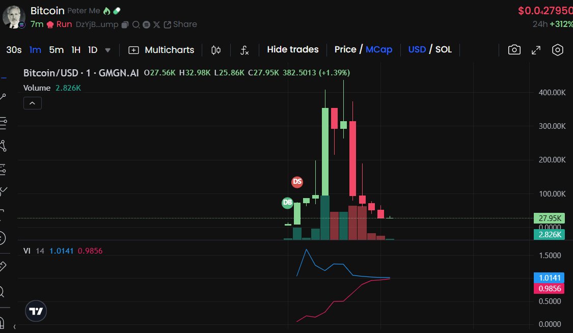Image resolution: width=573 pixels, height=333 pixels.
Task: Select the Fibonacci retracement tool icon
Action: click(3, 123)
